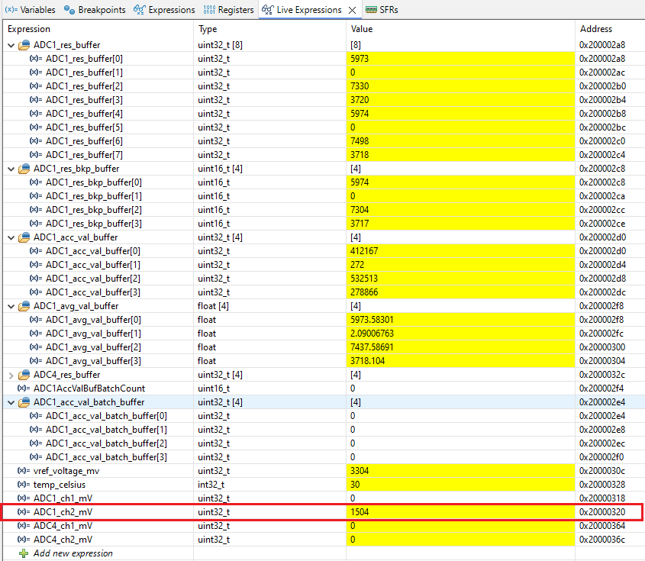Collapse the ADC1_acc_val_batch_buffer array
Screen dimensions: 645x561
point(11,403)
